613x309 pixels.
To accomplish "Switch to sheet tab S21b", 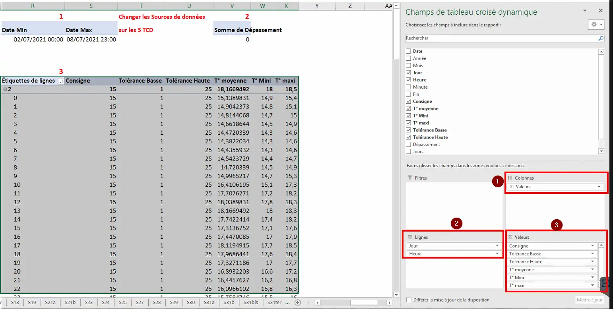I will (70, 302).
